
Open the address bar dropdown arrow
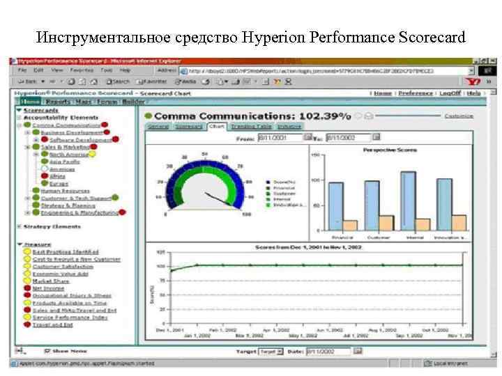(x=471, y=71)
